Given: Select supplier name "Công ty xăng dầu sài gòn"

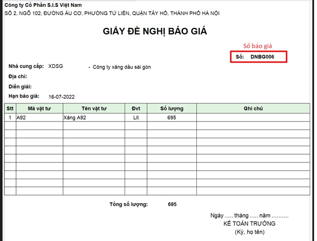Looking at the screenshot, I should point(122,67).
